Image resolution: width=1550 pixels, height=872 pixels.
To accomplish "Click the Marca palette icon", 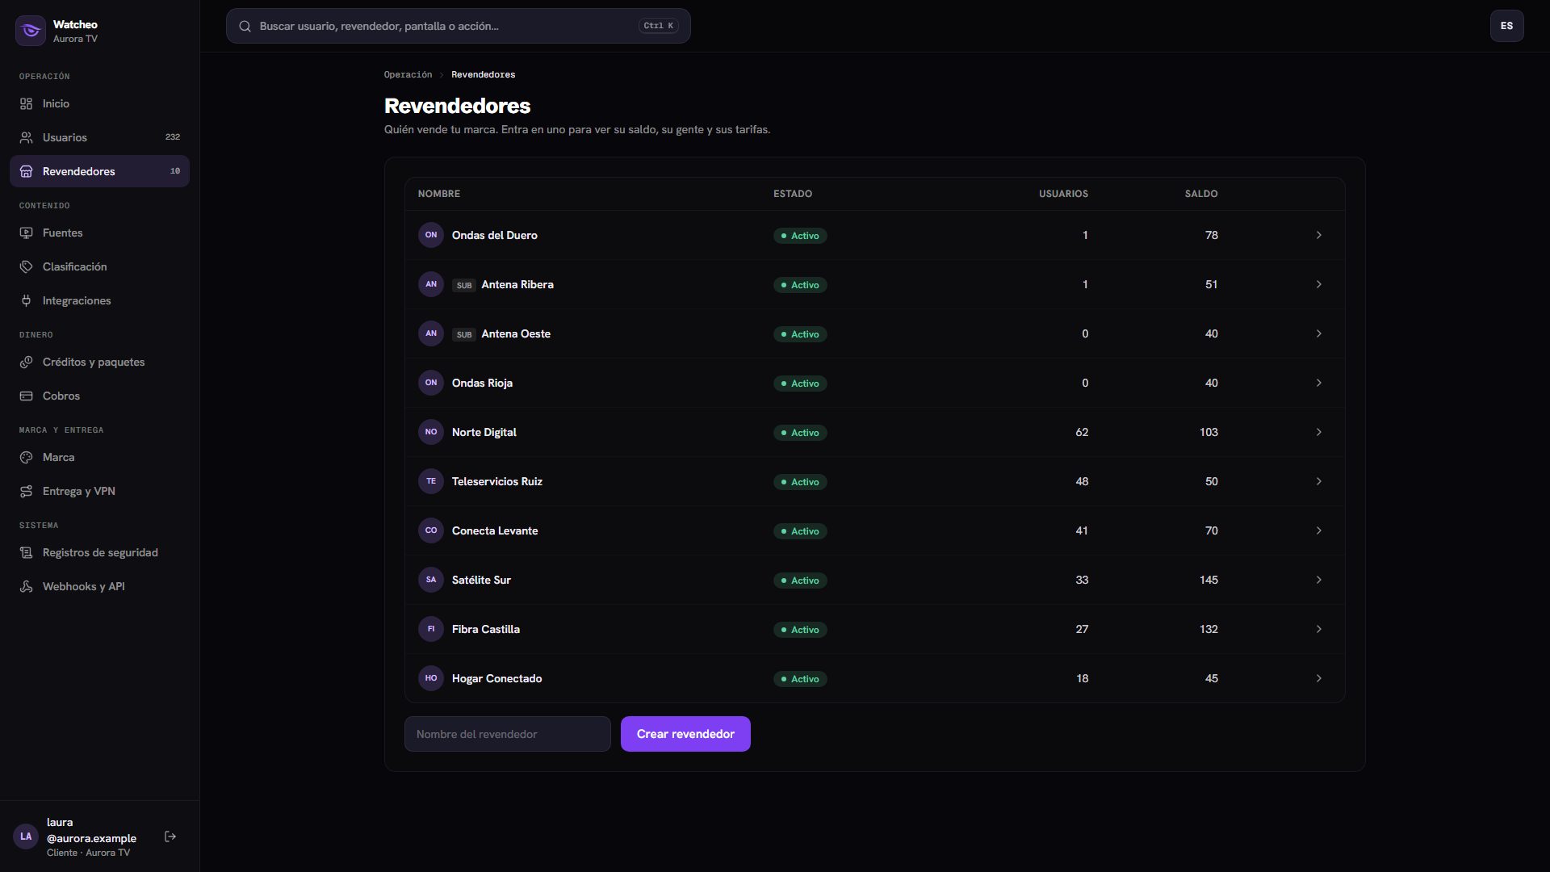I will [x=26, y=458].
